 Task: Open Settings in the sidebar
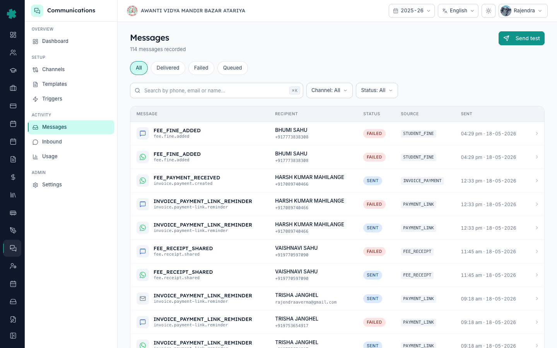71,185
